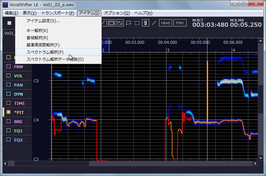Viewport: 266px width, 176px height.
Task: Click the vertical scrollbar up arrow
Action: pyautogui.click(x=260, y=41)
